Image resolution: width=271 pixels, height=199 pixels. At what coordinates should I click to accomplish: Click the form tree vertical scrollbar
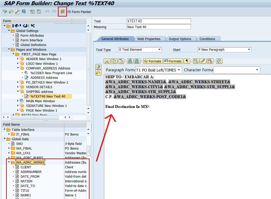click(x=89, y=69)
